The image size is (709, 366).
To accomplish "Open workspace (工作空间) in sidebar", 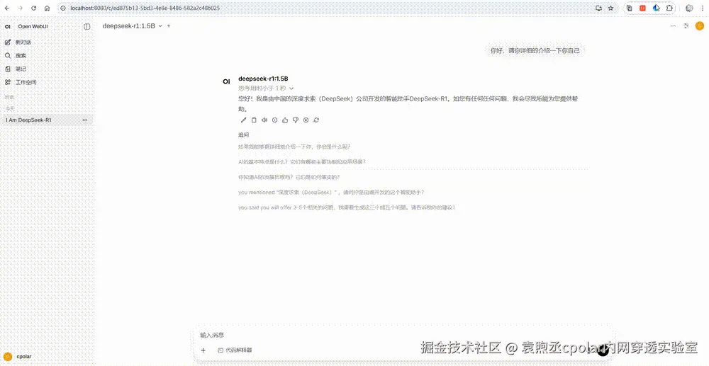I will pyautogui.click(x=21, y=82).
